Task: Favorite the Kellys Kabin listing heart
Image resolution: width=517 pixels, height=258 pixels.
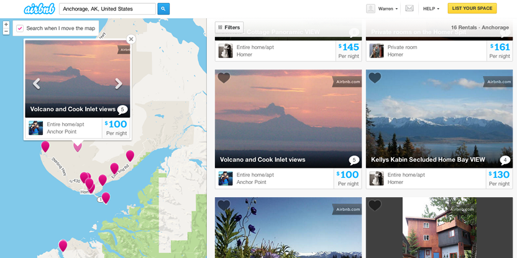Action: (x=375, y=78)
